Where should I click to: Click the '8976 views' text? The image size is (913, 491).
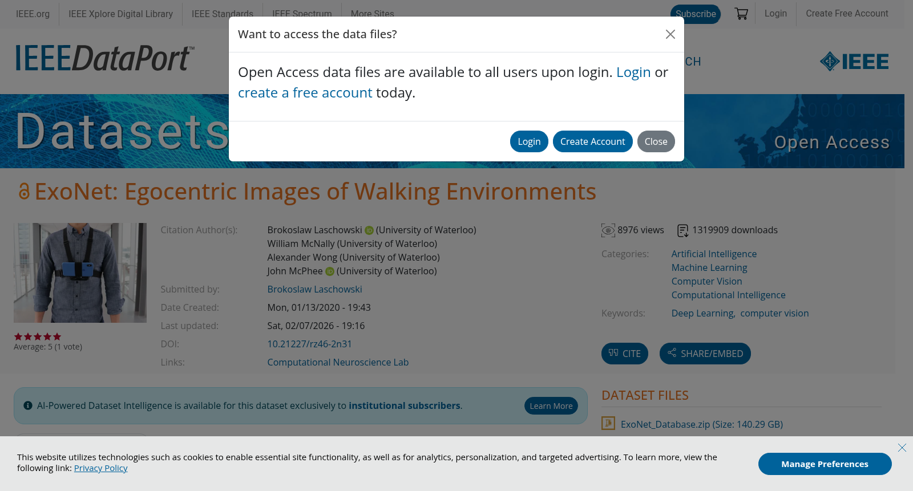[640, 230]
